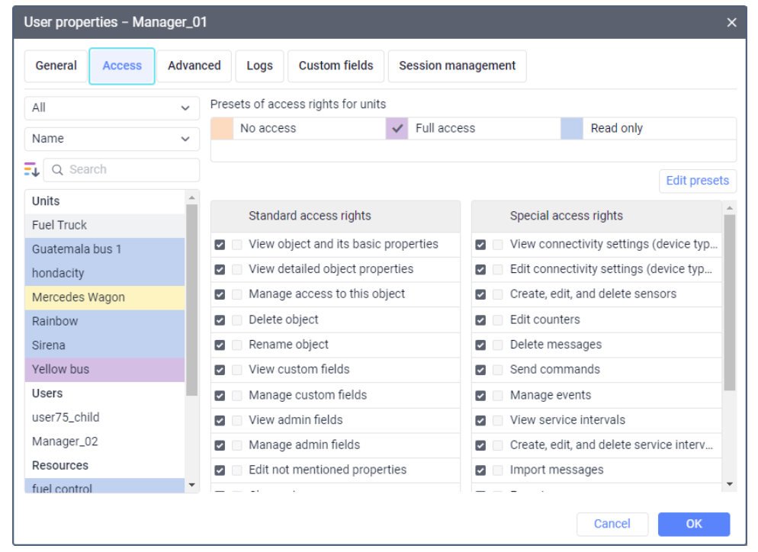
Task: Click the Full access checkmark swatch
Action: point(397,129)
